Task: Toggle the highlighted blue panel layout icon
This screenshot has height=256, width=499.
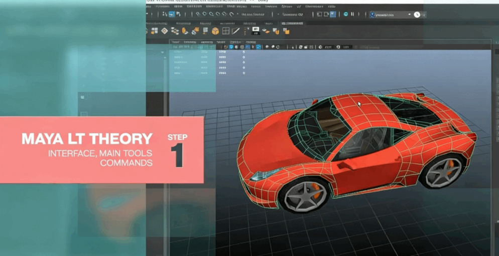Action: point(333,15)
